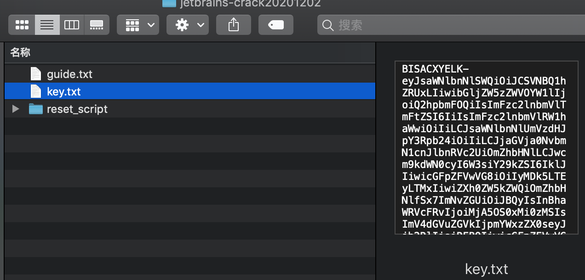Click the magnifier icon in search

pos(328,25)
